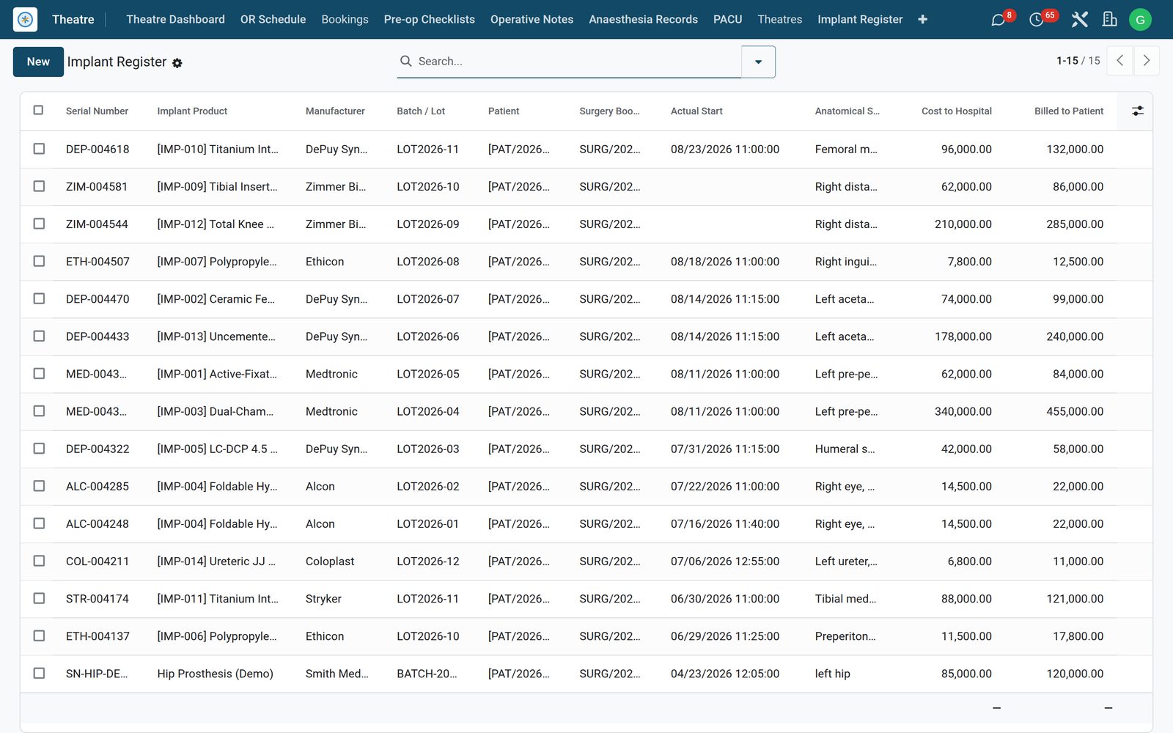Click the LOT2026-05 batch cell
1173x733 pixels.
428,374
